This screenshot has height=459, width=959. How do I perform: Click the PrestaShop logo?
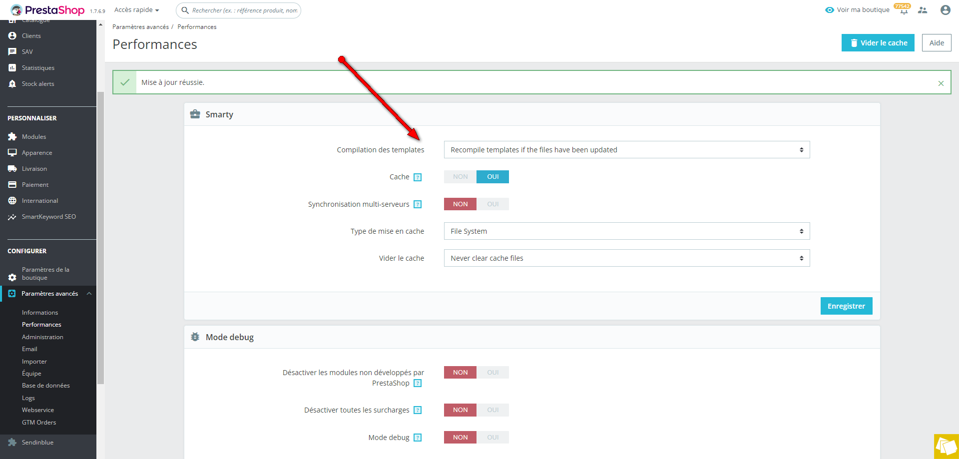tap(47, 10)
